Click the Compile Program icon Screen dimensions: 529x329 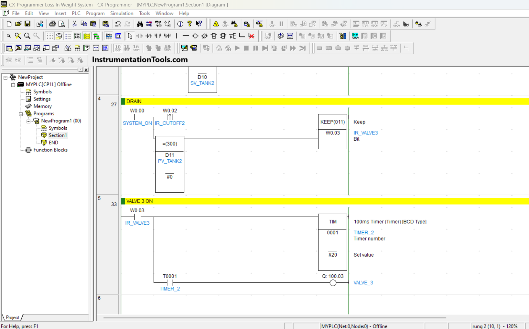[280, 36]
